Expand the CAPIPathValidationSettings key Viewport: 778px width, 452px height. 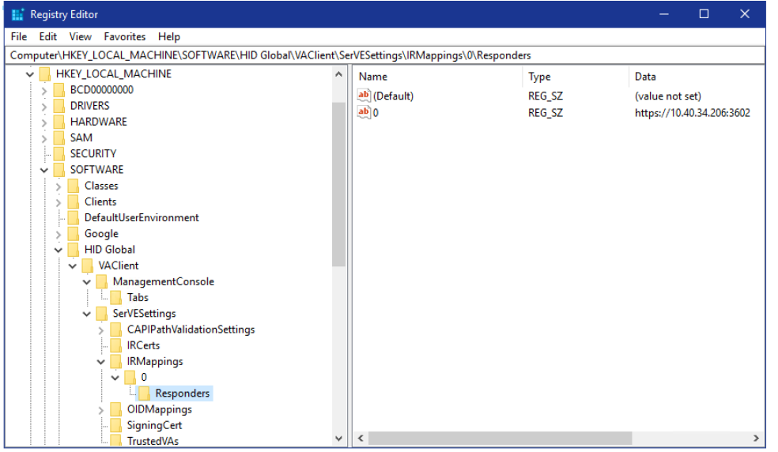[x=101, y=330]
